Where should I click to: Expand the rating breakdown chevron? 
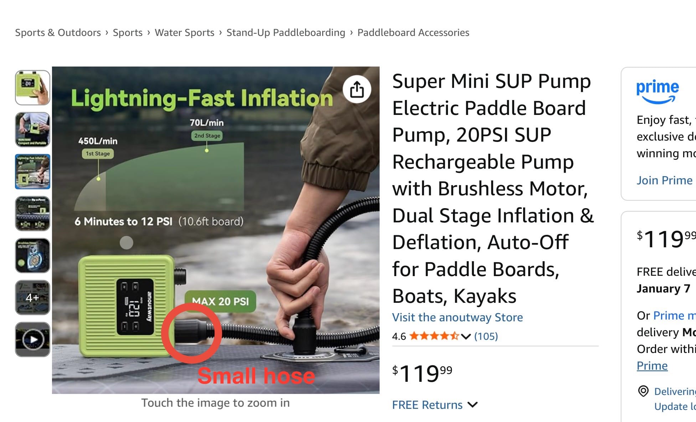click(466, 337)
